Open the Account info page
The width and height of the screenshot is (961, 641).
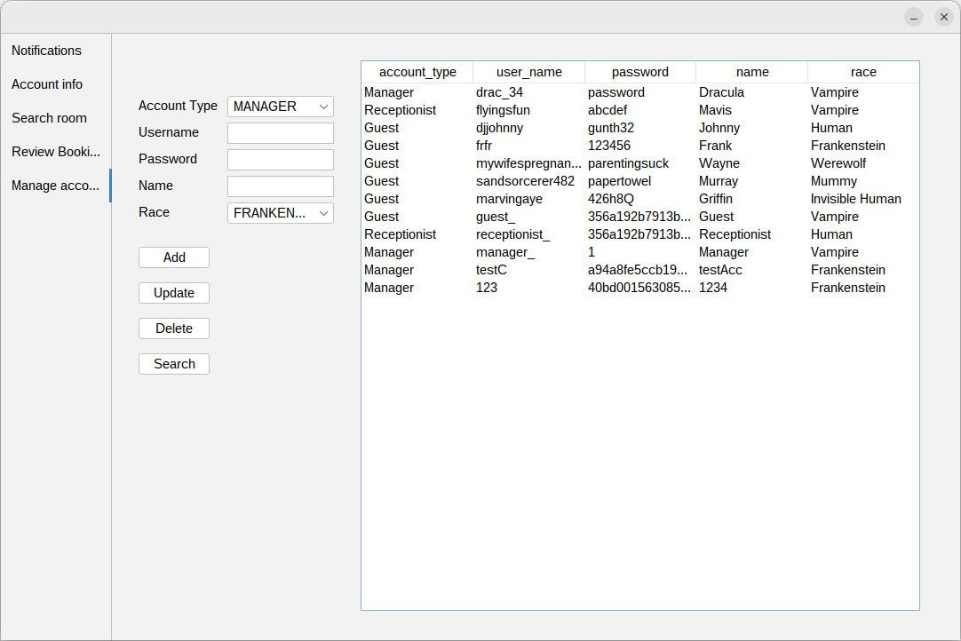pyautogui.click(x=47, y=84)
